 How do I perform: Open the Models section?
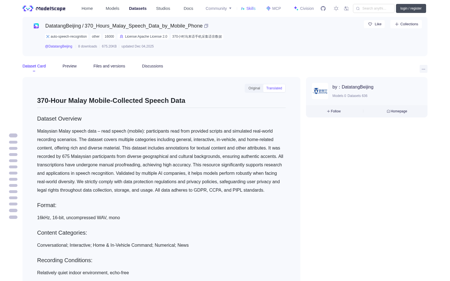112,8
